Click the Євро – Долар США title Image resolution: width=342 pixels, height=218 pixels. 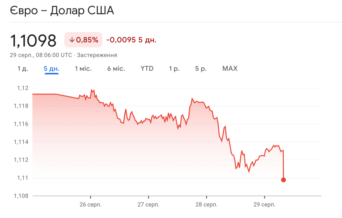tap(62, 11)
